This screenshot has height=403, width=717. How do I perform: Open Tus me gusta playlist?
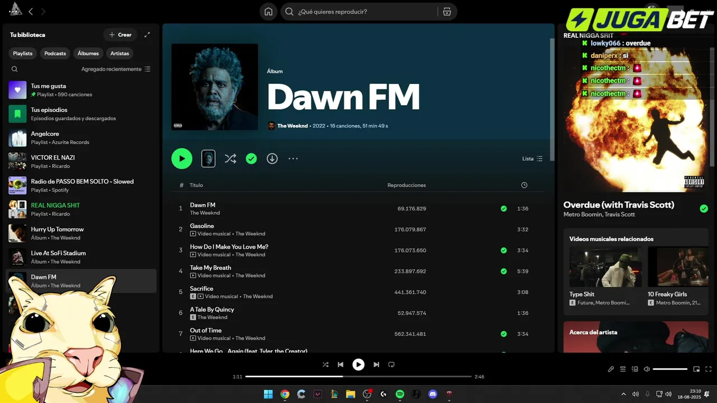coord(81,90)
